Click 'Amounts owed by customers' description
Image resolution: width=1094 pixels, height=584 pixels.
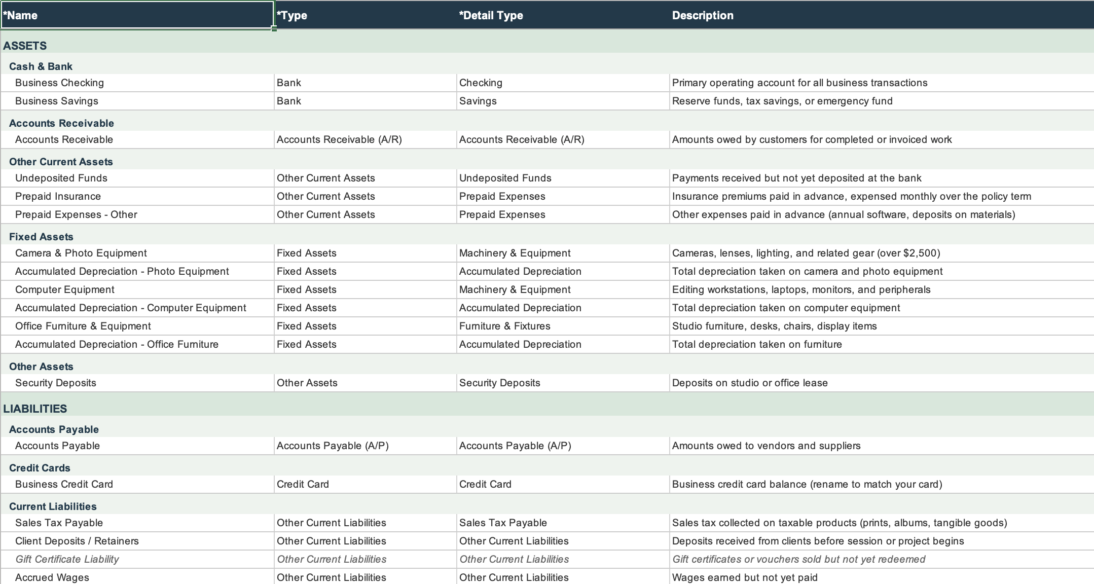[x=882, y=139]
